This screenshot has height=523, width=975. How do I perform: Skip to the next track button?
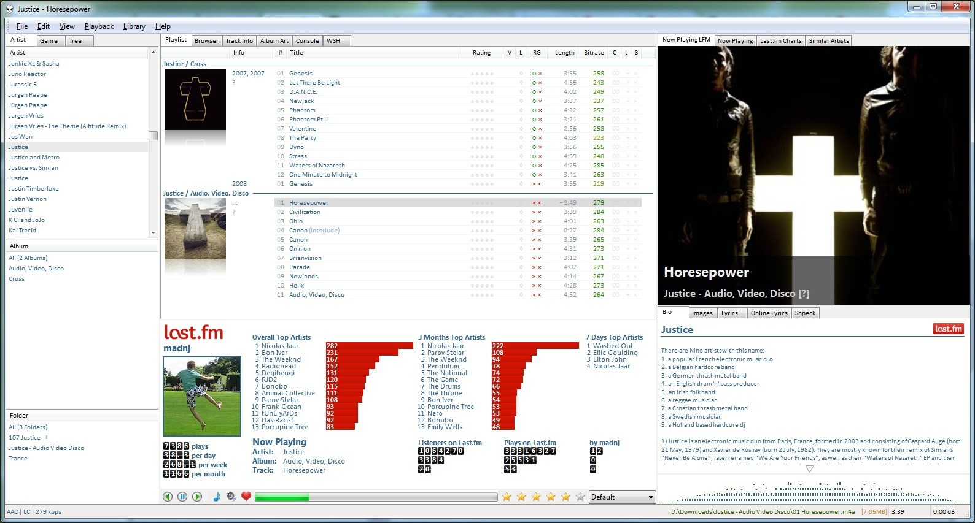click(197, 497)
